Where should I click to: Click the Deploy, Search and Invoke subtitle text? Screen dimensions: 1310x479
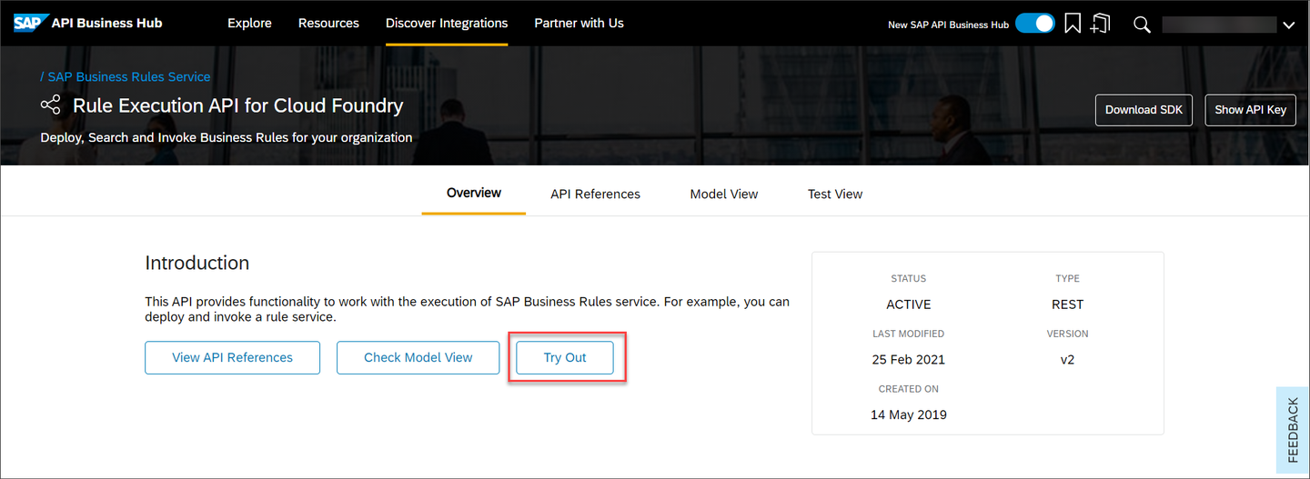click(x=227, y=138)
